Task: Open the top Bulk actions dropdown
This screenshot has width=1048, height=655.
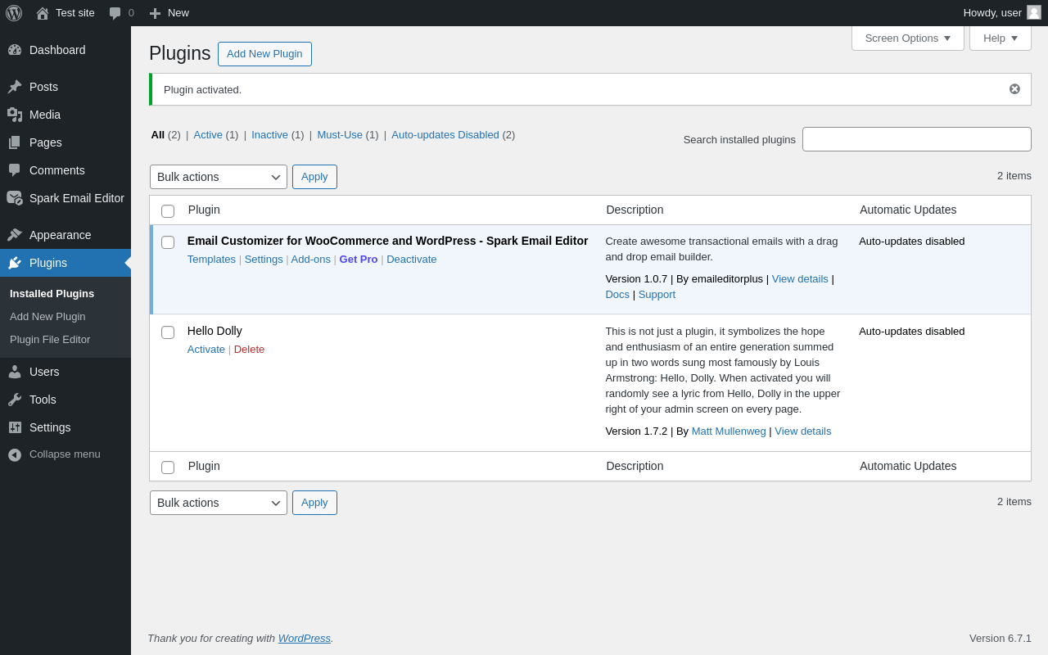Action: [219, 177]
